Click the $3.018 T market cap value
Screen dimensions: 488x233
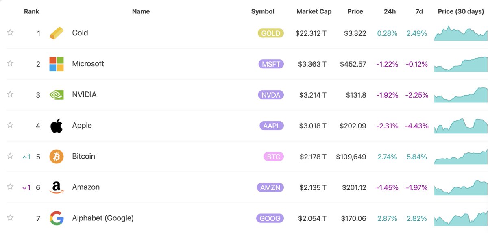(313, 126)
